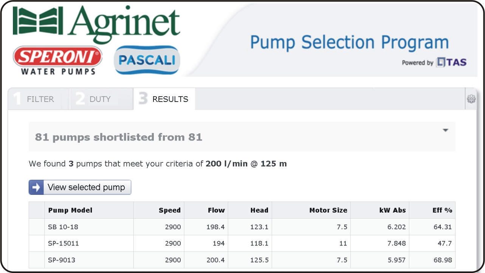The width and height of the screenshot is (485, 273).
Task: Click the TAS powered-by logo
Action: click(x=451, y=62)
